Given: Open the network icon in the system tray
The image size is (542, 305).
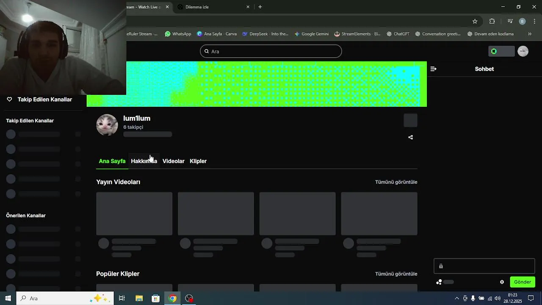Looking at the screenshot, I should click(490, 298).
